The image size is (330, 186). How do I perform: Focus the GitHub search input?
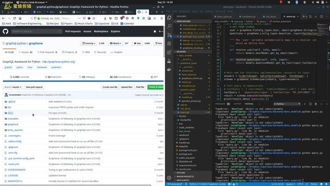pos(37,32)
